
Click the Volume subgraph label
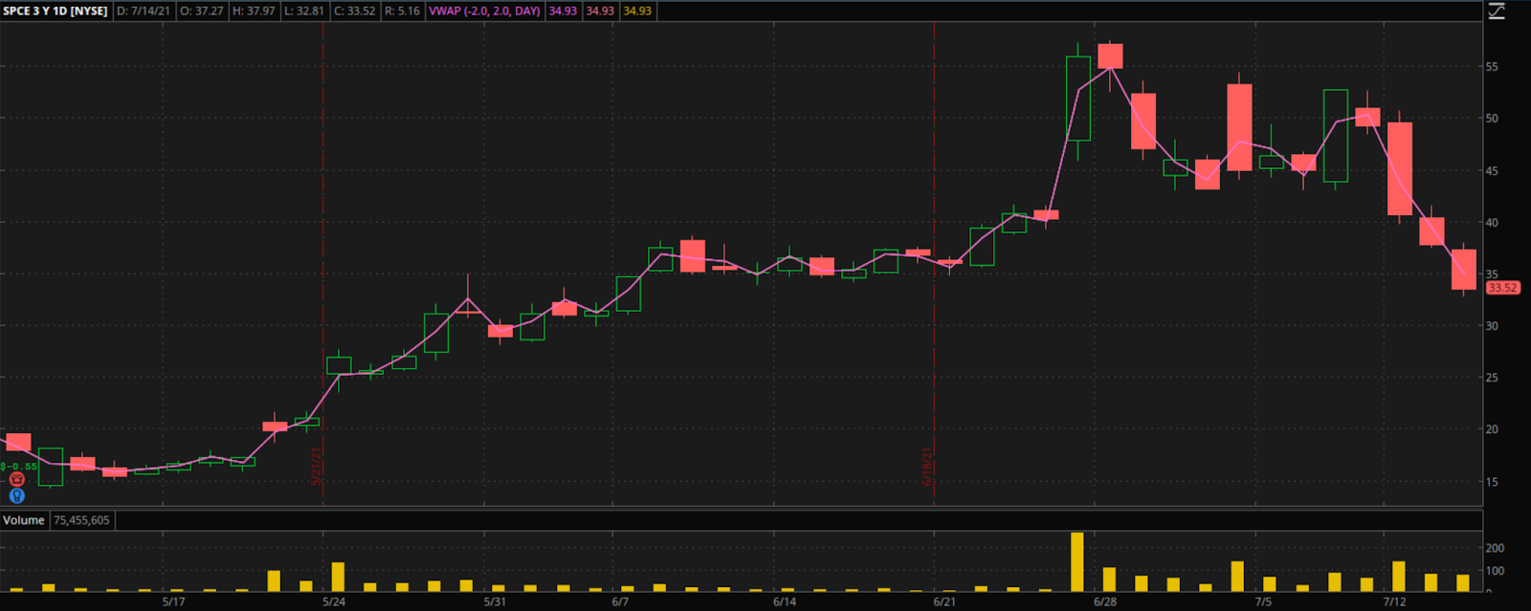coord(24,520)
